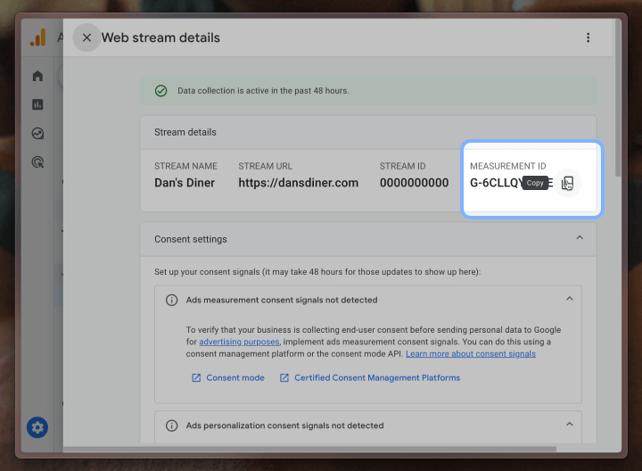The image size is (642, 471).
Task: Open Explore from the sidebar
Action: tap(37, 134)
